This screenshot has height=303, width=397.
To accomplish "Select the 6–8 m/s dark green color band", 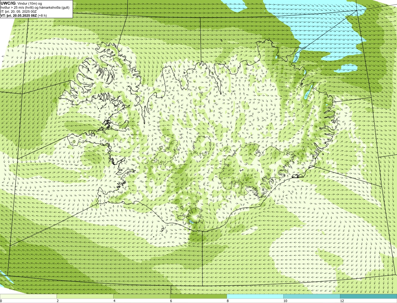I will click(199, 296).
